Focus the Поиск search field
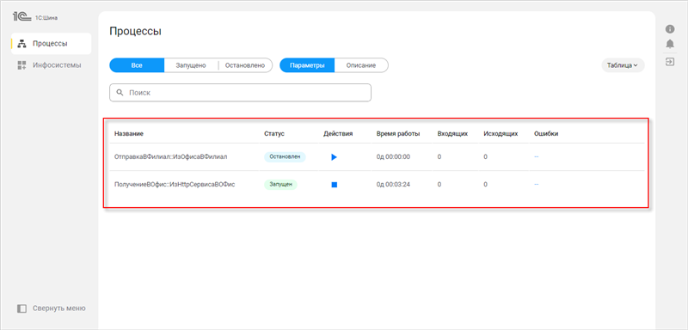688x330 pixels. click(x=240, y=93)
